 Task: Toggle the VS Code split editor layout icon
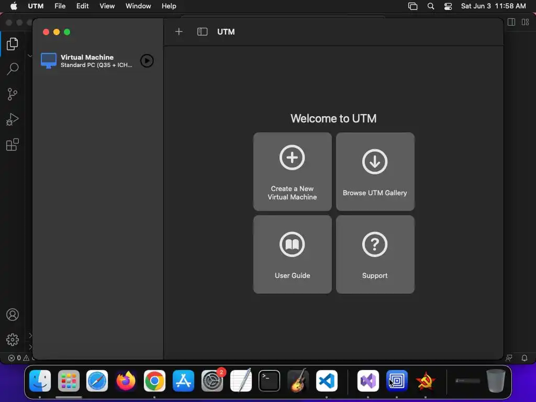point(511,22)
